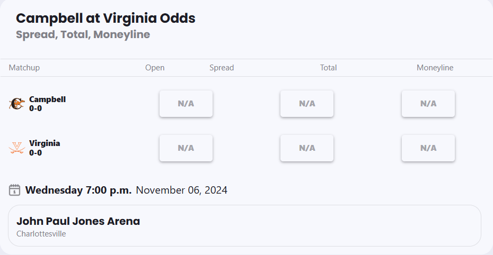Open the John Paul Jones Arena card
Viewport: 493px width, 255px height.
click(244, 225)
